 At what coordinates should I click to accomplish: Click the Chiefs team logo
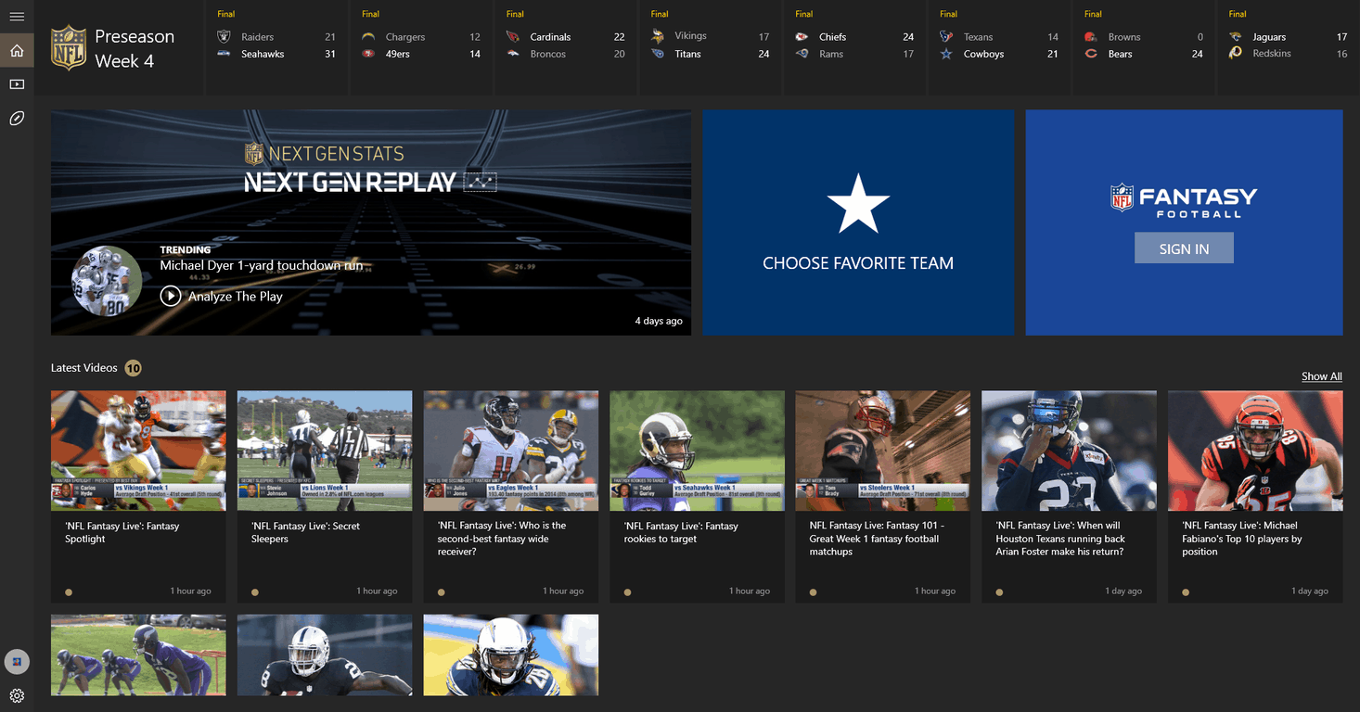point(802,37)
